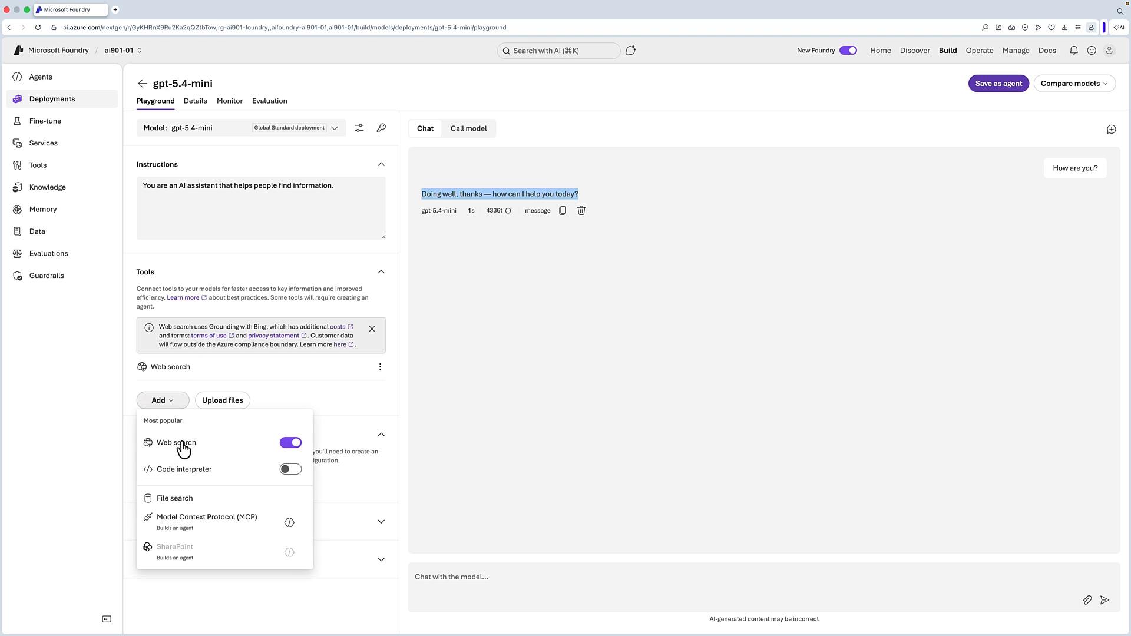The image size is (1131, 636).
Task: Show token info next to 4336t
Action: 508,211
